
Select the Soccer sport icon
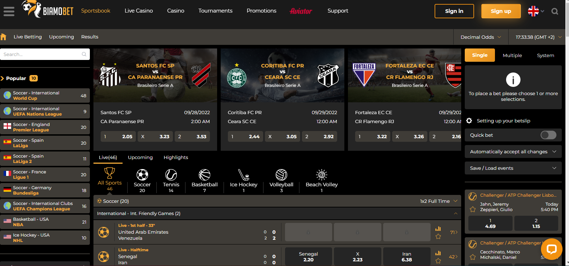(142, 175)
